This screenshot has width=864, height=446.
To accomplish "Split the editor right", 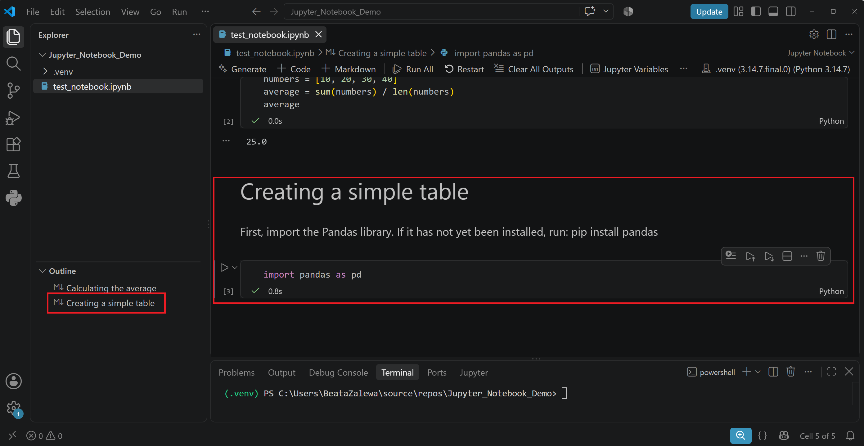I will 831,34.
